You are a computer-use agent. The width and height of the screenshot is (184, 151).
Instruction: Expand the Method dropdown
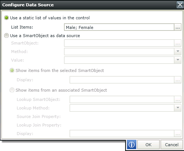pos(178,52)
